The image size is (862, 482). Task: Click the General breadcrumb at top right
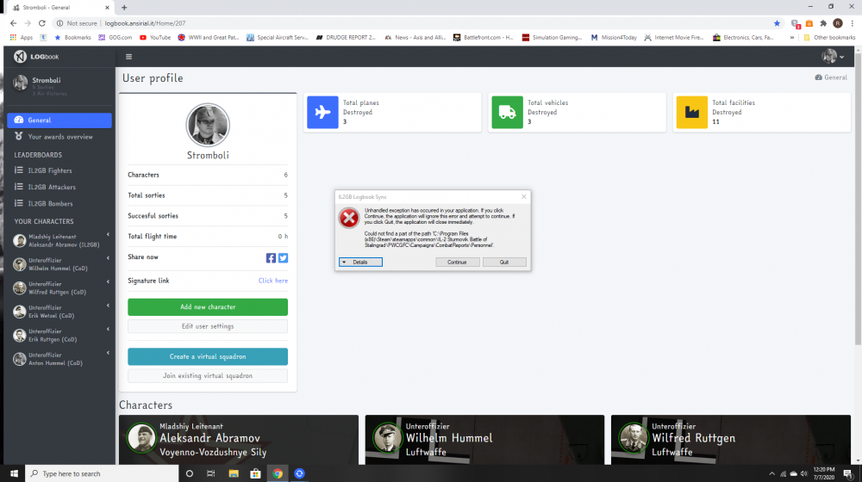831,77
